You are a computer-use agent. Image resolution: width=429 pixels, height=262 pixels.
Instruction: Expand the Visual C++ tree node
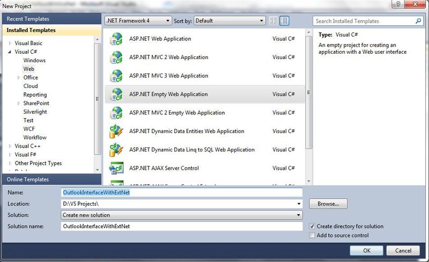pos(10,146)
